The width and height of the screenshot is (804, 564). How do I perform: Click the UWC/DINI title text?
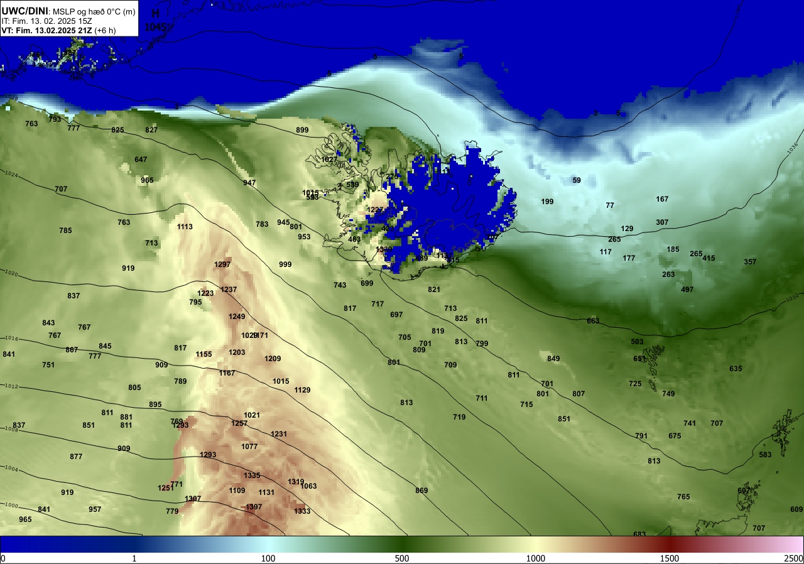coord(24,10)
